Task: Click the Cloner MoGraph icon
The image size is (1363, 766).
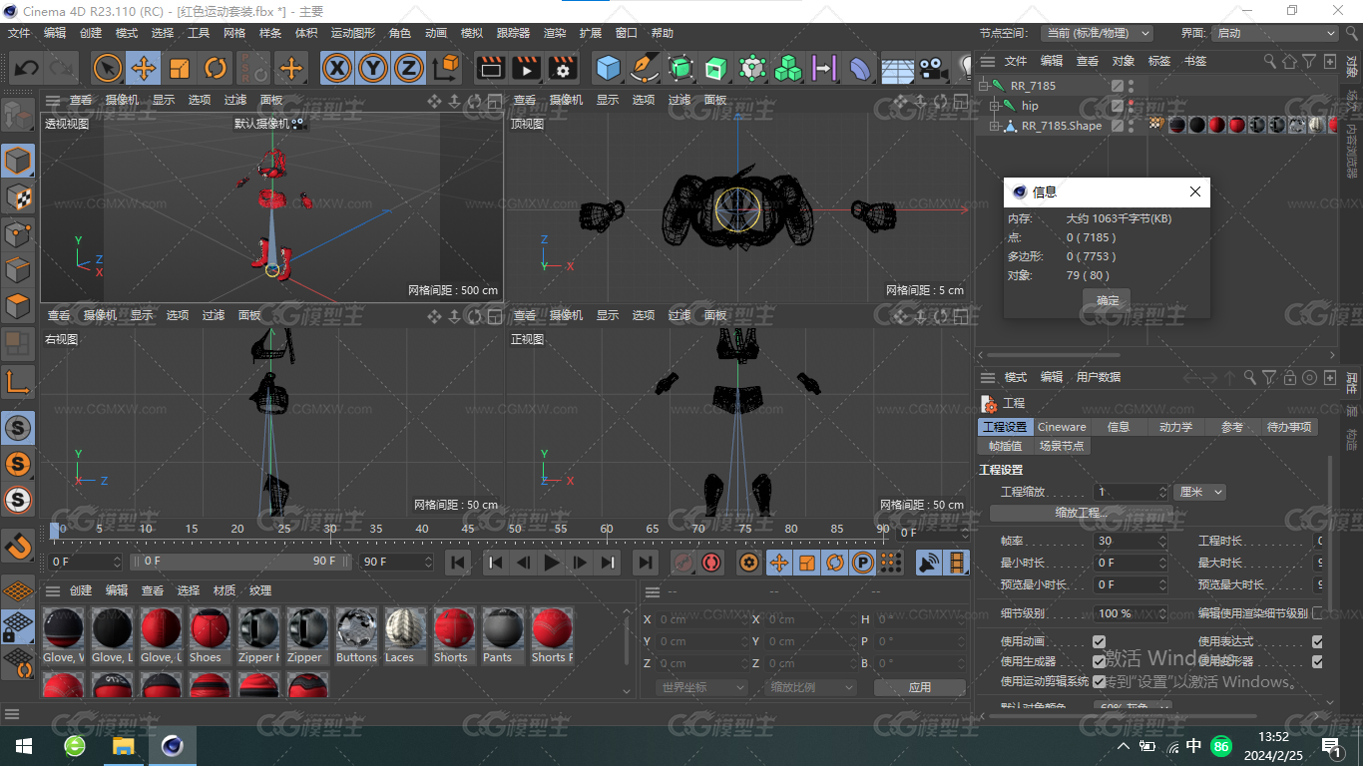Action: pyautogui.click(x=788, y=68)
